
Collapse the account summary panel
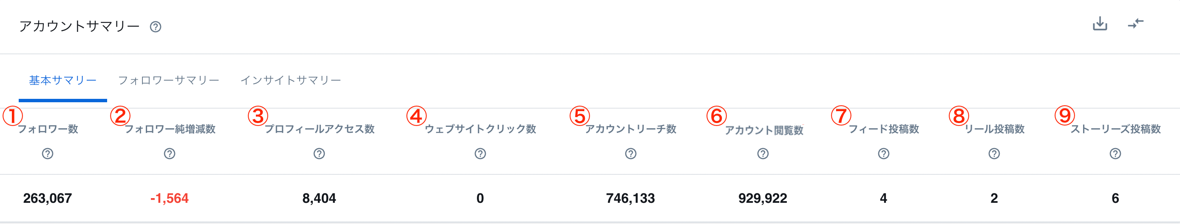pos(1135,24)
